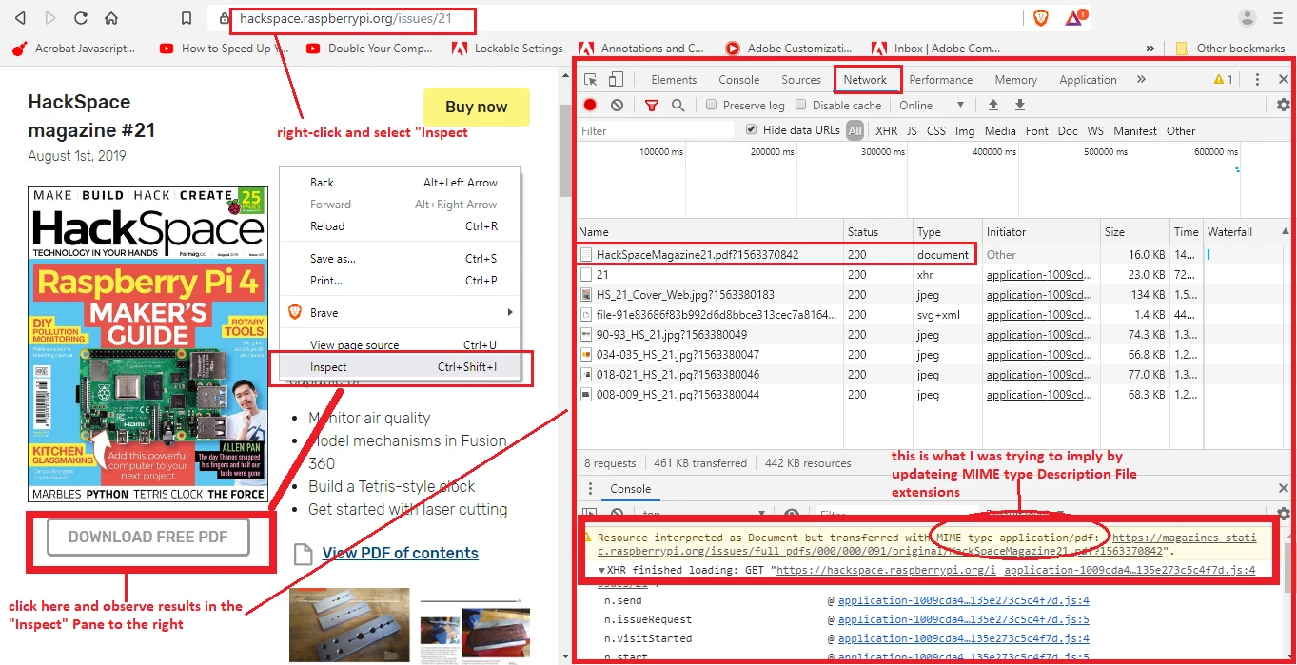Open the Brave shields lion icon
Screen dimensions: 1297x665
1041,18
